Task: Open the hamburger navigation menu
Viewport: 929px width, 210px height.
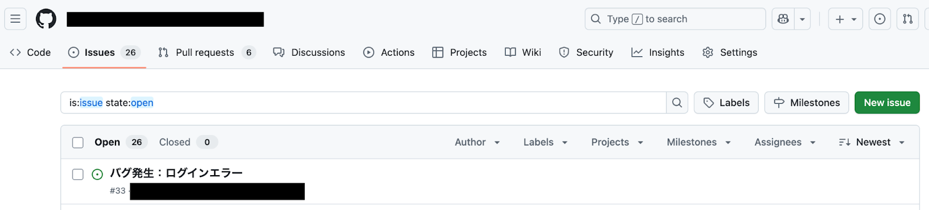Action: click(15, 19)
